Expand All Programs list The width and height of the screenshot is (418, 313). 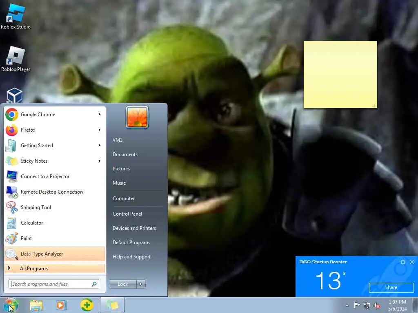point(55,268)
